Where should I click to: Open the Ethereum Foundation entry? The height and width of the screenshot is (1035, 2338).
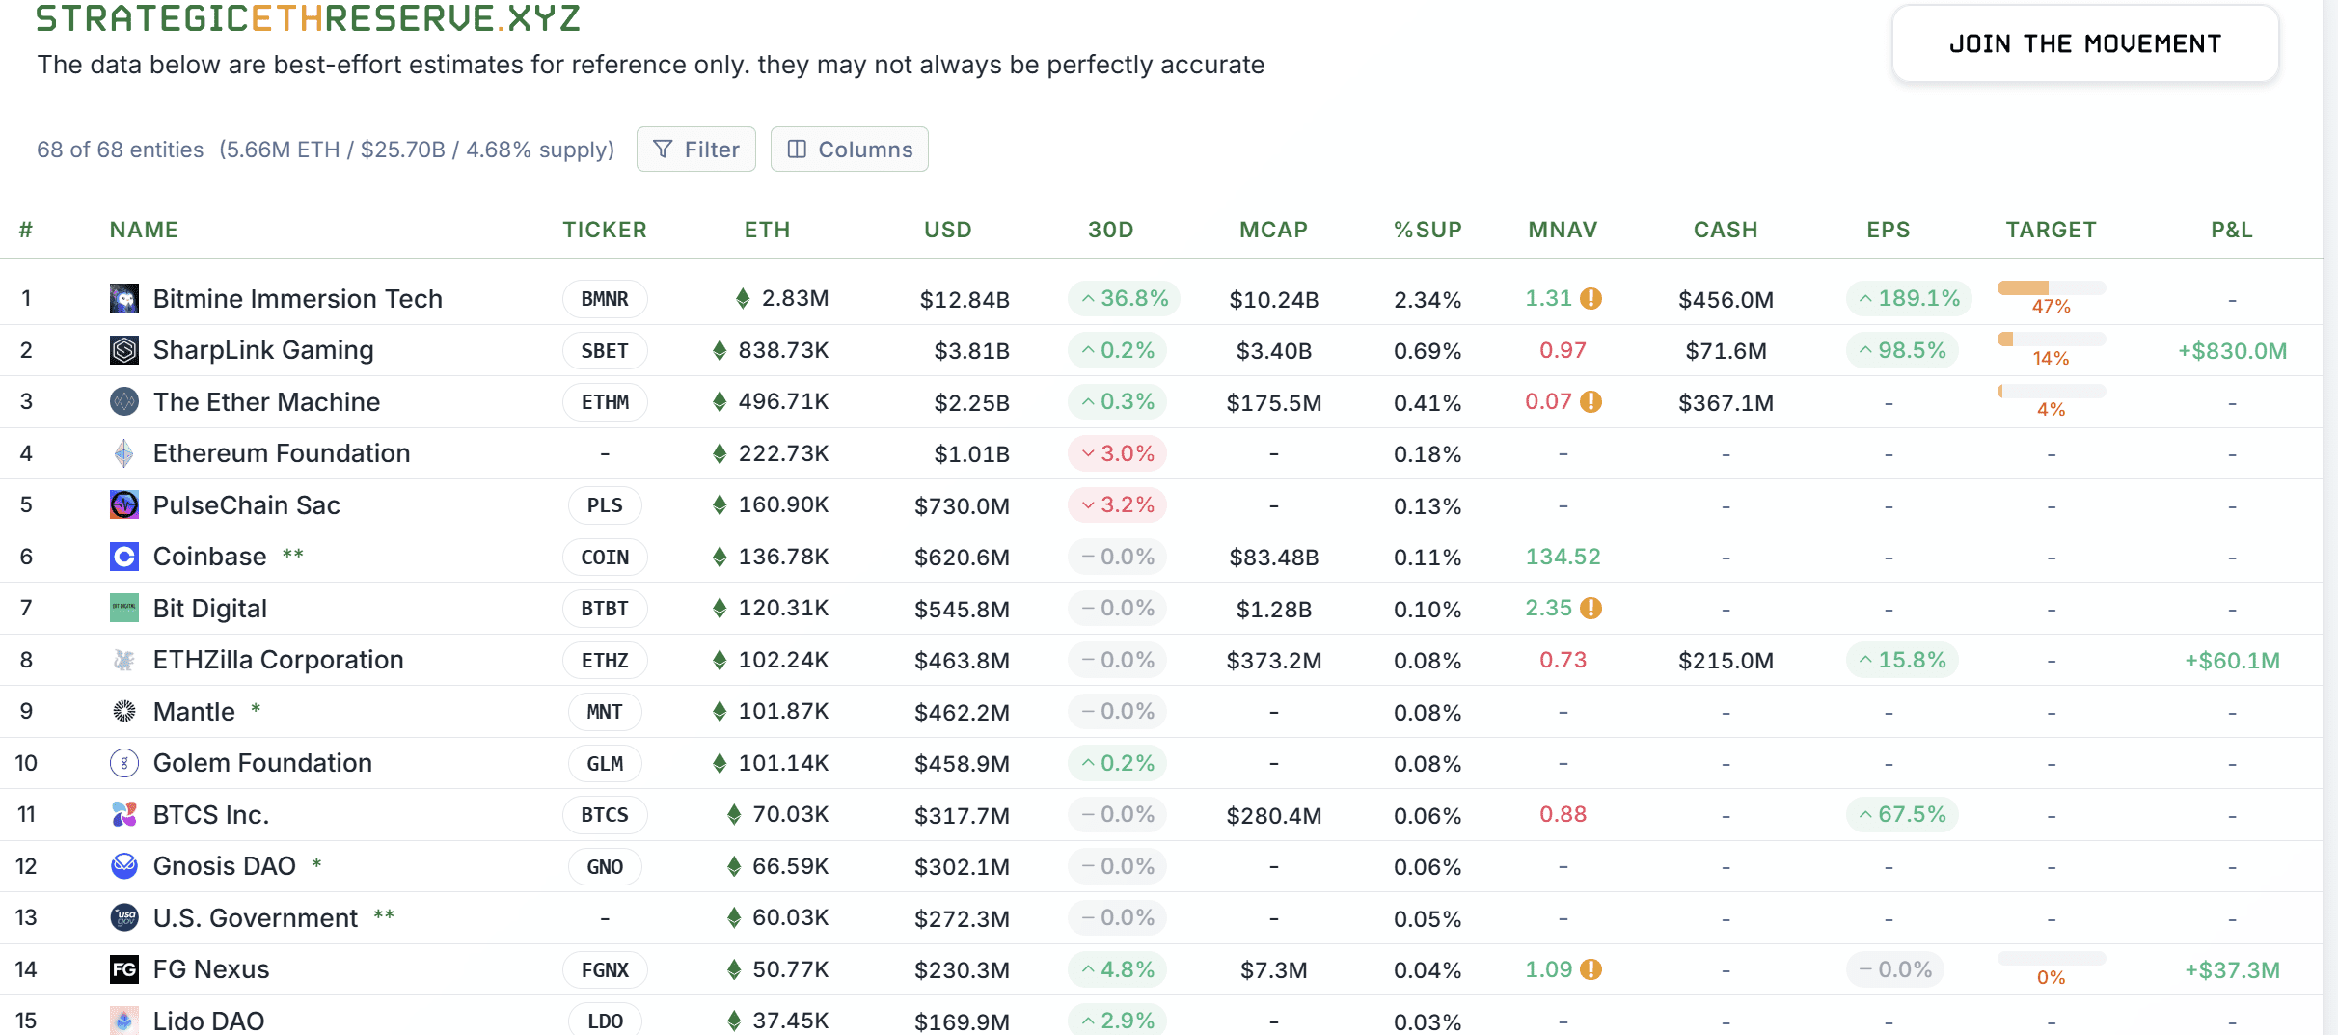(x=281, y=453)
